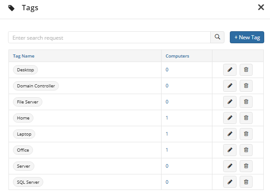This screenshot has height=194, width=270.
Task: Open computers count for Office tag
Action: tap(167, 150)
